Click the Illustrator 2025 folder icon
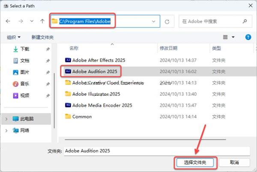257x172 pixels. pos(68,94)
